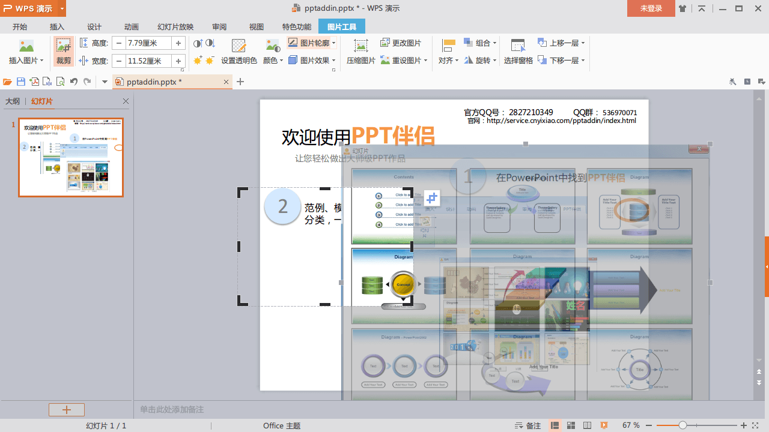Click 更改图片 to change the picture
The width and height of the screenshot is (769, 432).
click(x=401, y=43)
